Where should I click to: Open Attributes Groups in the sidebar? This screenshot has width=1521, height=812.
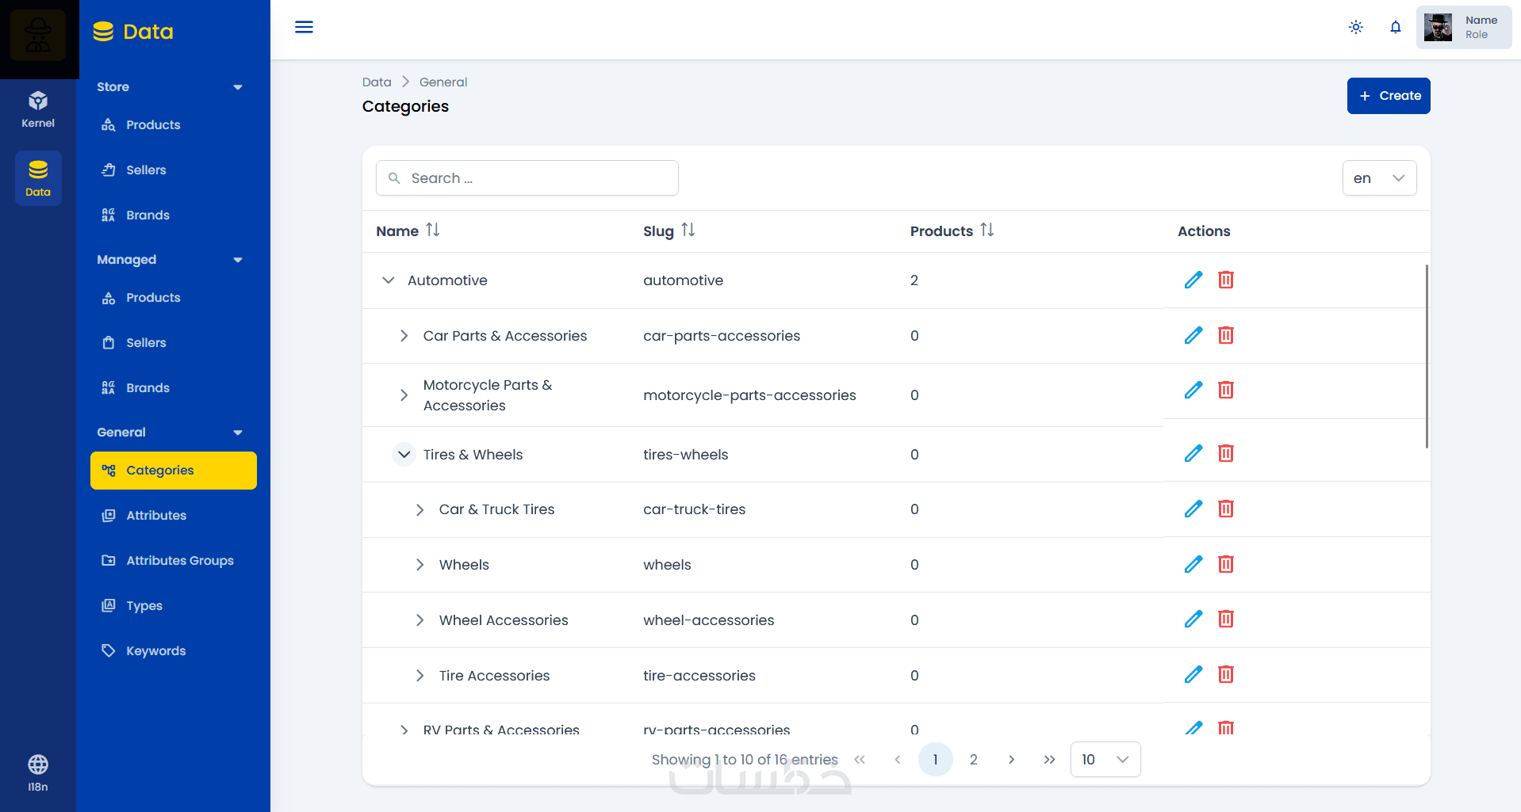coord(179,560)
